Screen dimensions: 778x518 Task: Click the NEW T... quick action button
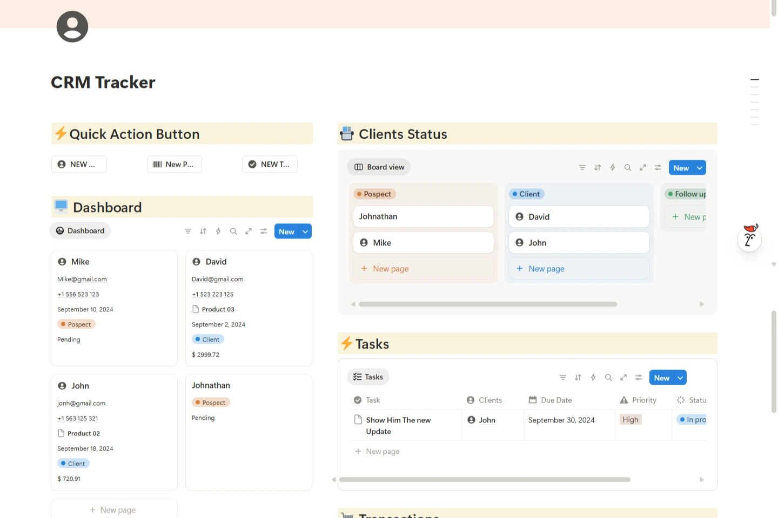(x=270, y=164)
